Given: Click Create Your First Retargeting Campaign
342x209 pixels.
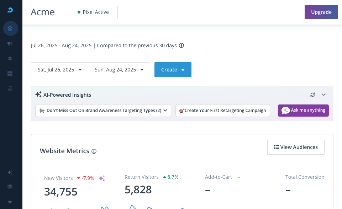Looking at the screenshot, I should pos(222,111).
